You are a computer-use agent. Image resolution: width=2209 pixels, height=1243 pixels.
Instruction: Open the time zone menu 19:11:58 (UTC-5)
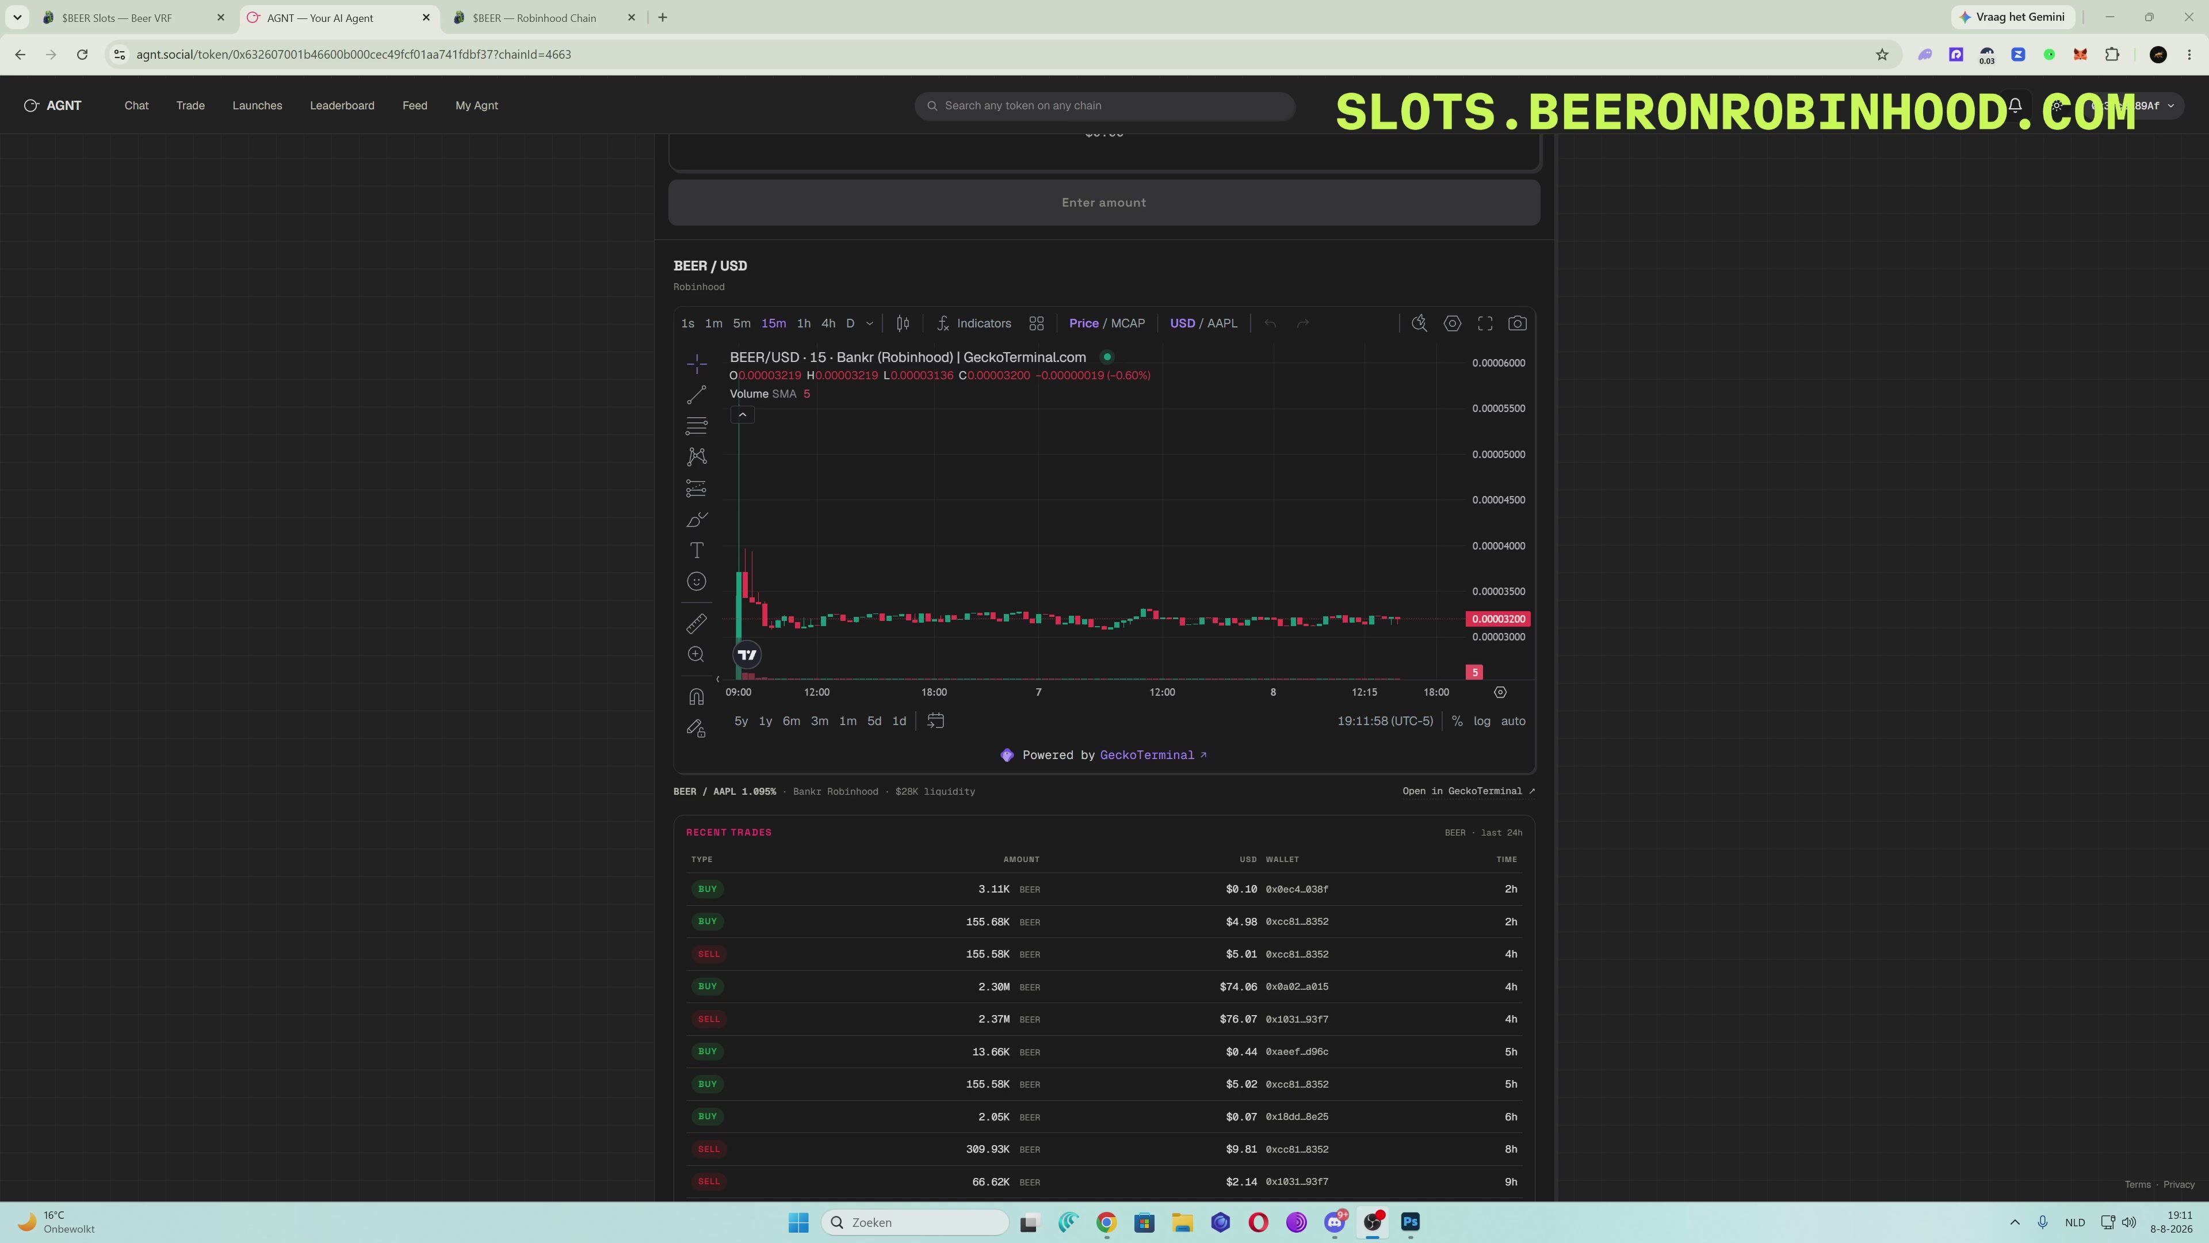pyautogui.click(x=1385, y=722)
